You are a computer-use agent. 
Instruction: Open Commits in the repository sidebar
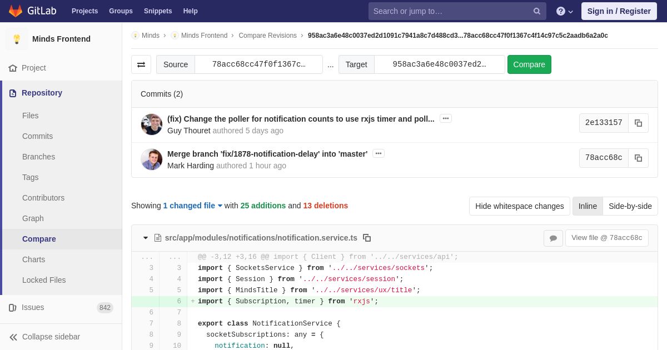[x=37, y=136]
